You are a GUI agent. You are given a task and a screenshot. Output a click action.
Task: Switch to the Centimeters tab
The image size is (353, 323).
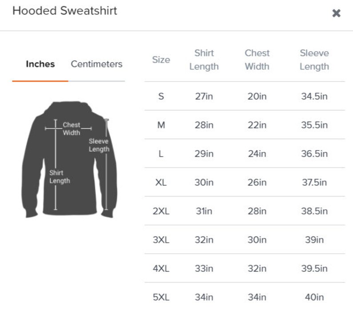96,64
